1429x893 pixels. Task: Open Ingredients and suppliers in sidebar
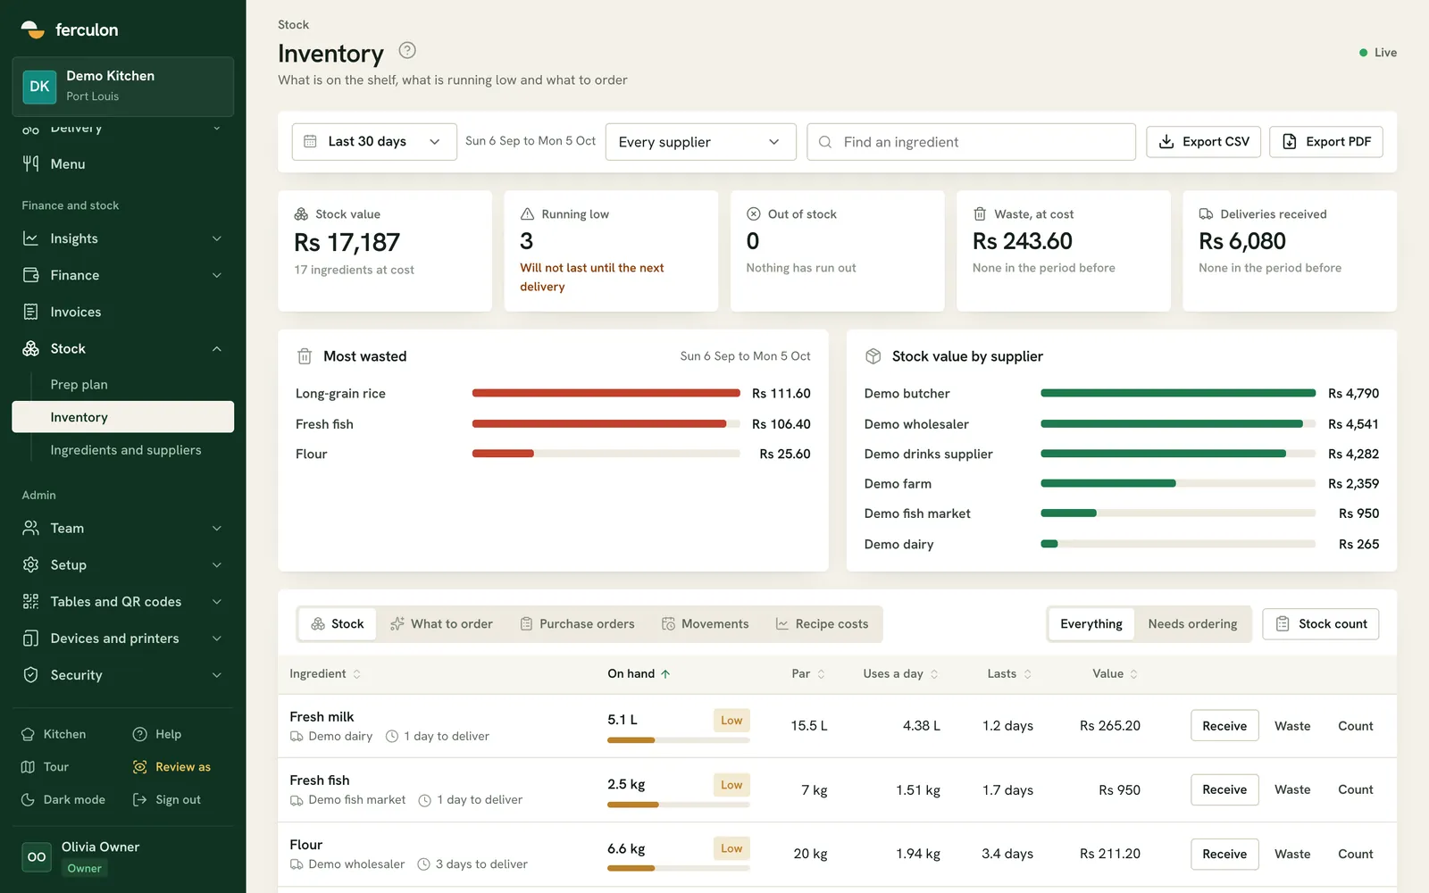[126, 450]
